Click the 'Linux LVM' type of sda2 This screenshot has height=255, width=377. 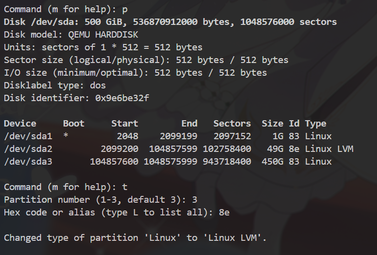point(329,149)
